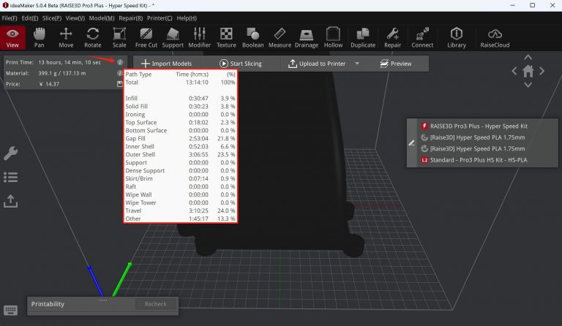Open the model list sidebar icon
The width and height of the screenshot is (562, 326).
click(11, 177)
